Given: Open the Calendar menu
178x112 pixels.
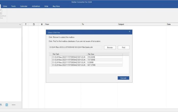Looking at the screenshot, I should pyautogui.click(x=24, y=6).
